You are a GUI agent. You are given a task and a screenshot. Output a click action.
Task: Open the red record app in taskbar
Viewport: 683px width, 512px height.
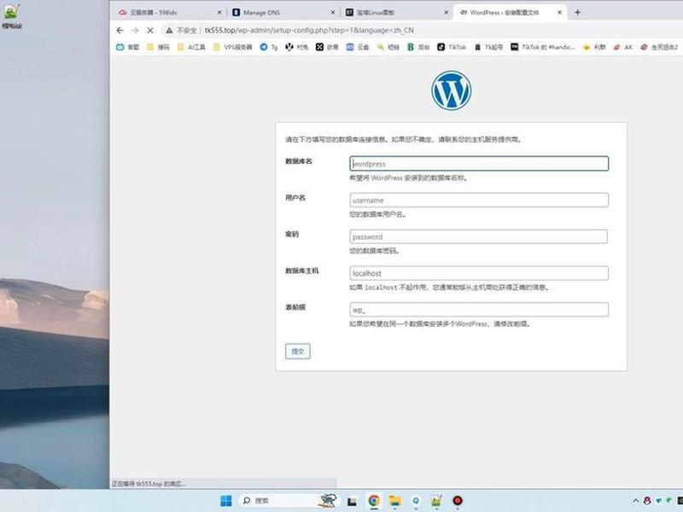[x=458, y=501]
